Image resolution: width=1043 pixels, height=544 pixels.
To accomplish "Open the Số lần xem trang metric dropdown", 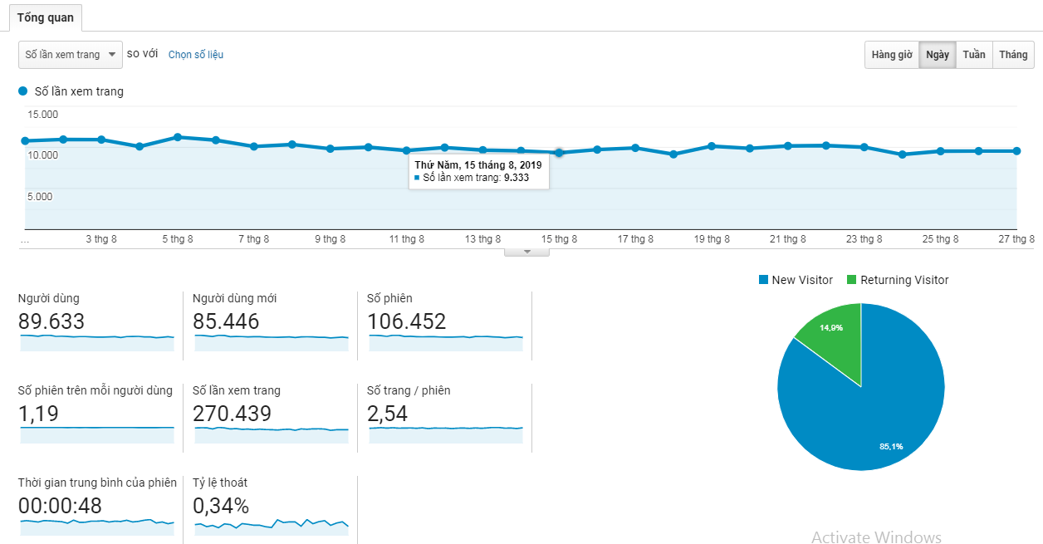I will [x=71, y=55].
